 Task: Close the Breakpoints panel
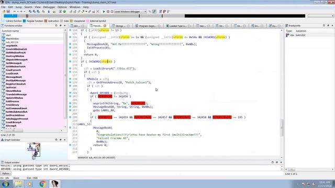(x=332, y=26)
